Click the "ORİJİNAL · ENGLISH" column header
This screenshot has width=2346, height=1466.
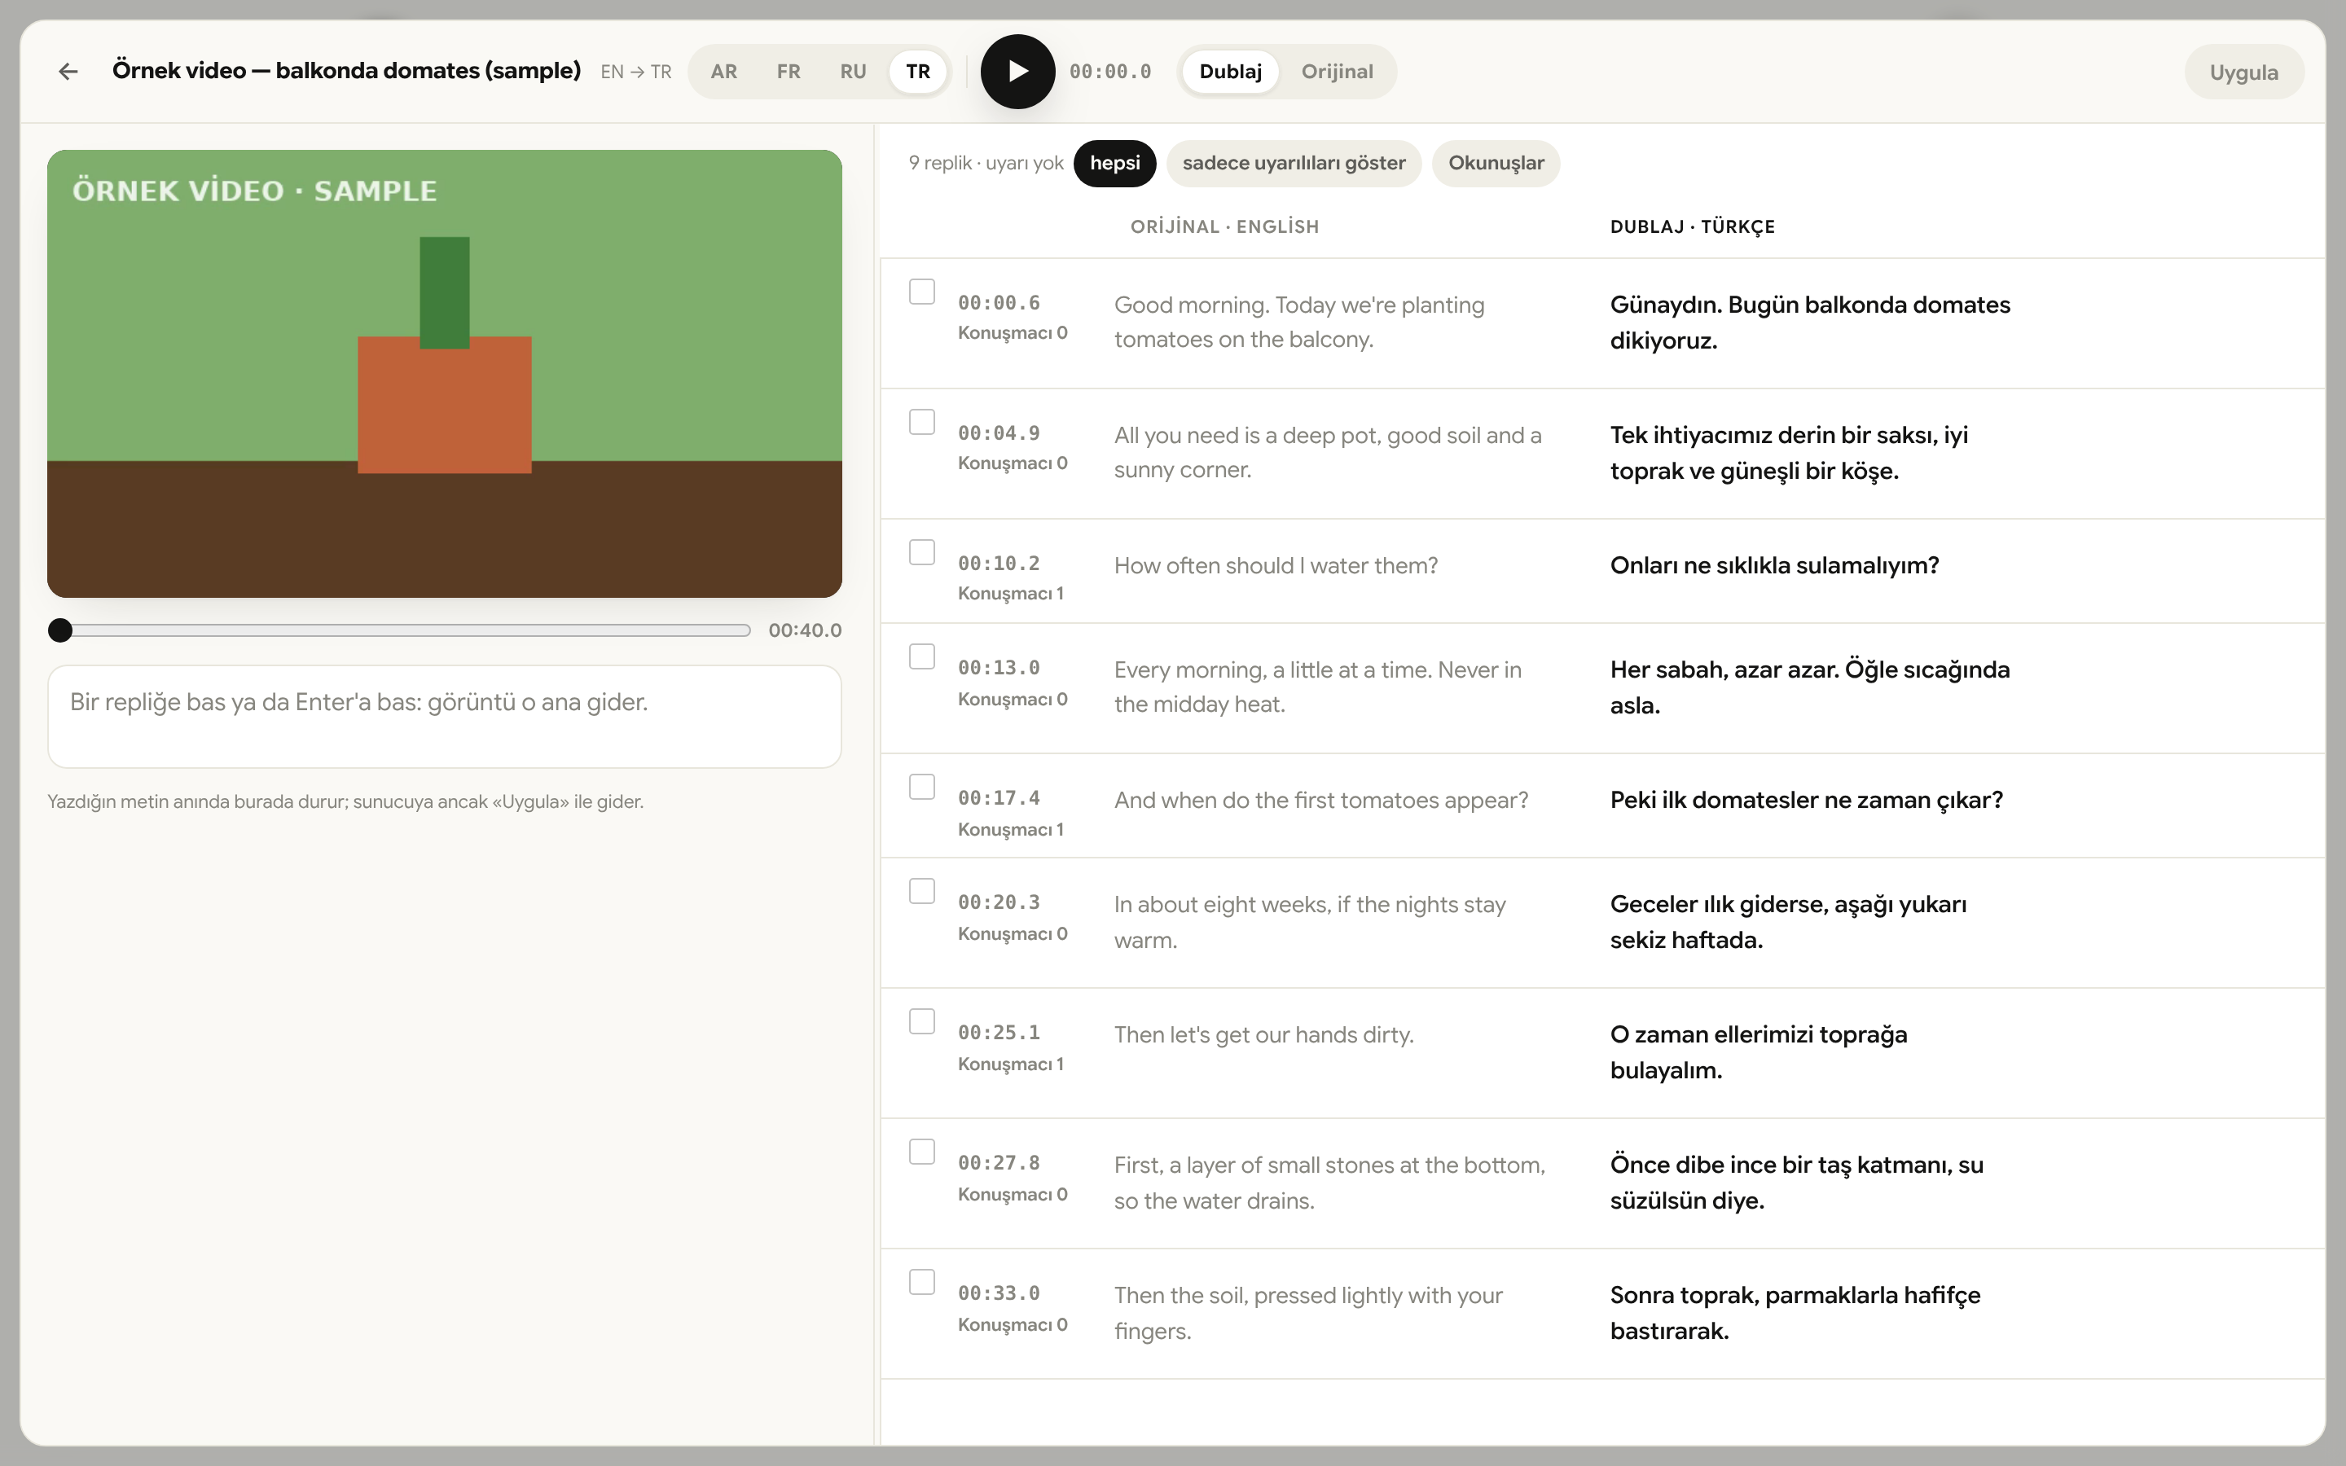coord(1224,227)
